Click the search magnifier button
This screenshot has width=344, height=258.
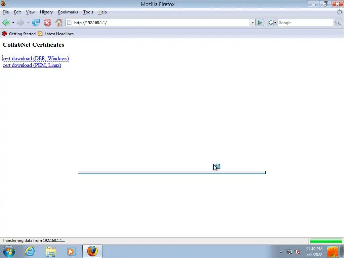click(x=338, y=23)
